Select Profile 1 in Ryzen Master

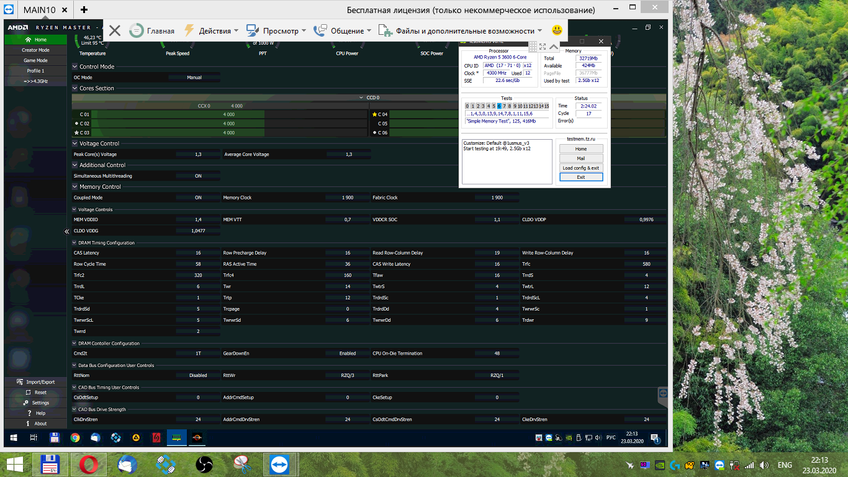point(35,71)
